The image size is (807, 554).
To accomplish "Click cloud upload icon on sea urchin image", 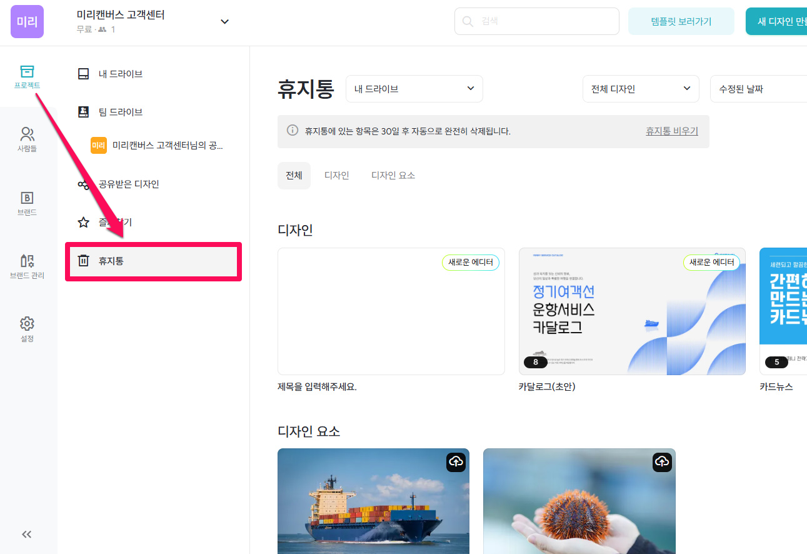I will coord(662,462).
